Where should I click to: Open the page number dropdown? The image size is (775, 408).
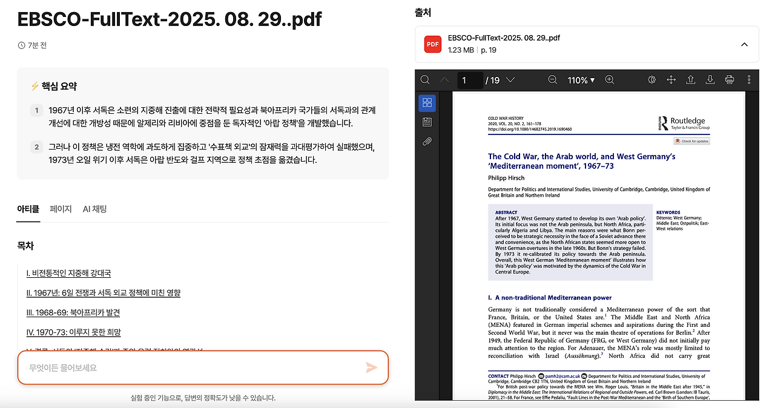click(510, 79)
